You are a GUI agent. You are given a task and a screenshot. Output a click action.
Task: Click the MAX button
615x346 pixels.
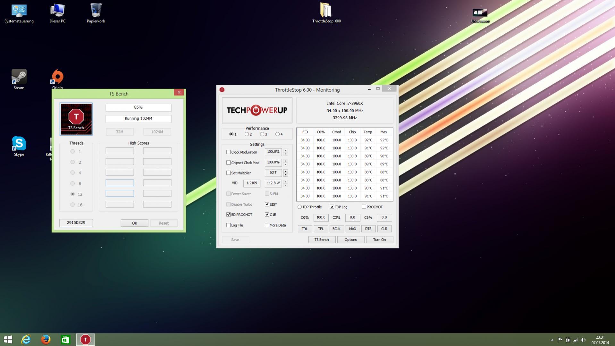coord(352,229)
